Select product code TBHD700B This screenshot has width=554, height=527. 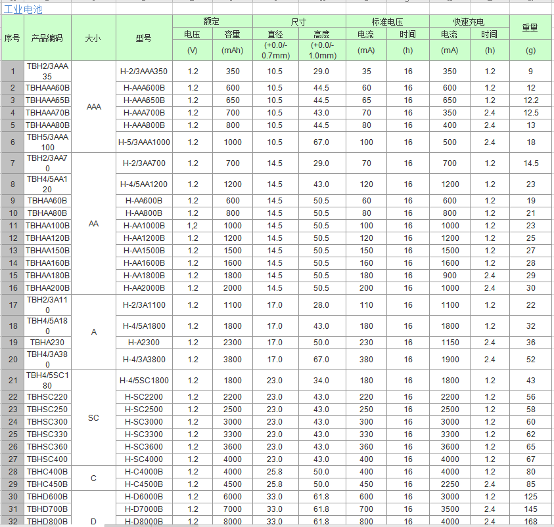click(x=47, y=509)
